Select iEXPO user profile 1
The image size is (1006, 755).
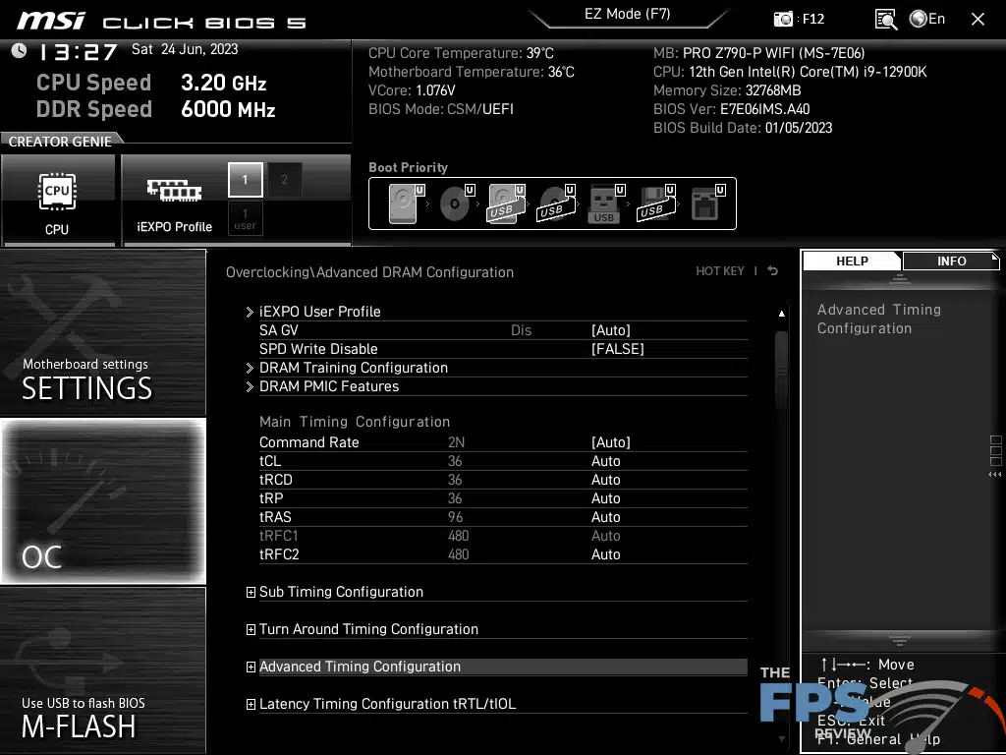[x=245, y=218]
